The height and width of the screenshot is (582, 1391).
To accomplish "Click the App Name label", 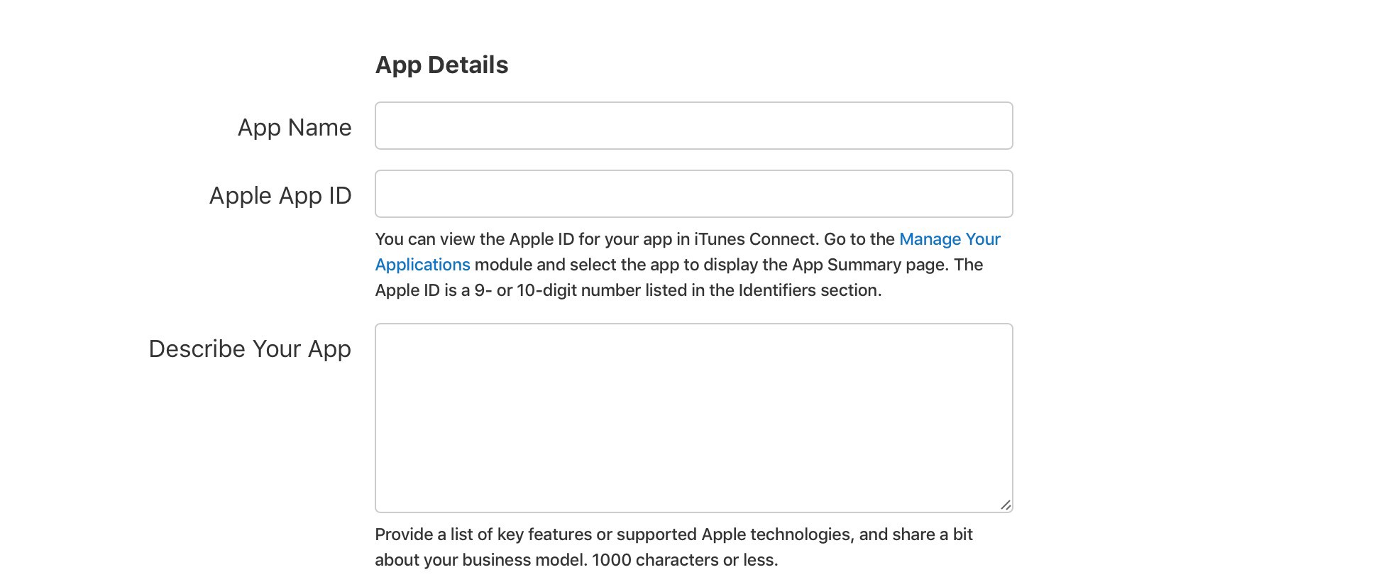I will tap(295, 127).
